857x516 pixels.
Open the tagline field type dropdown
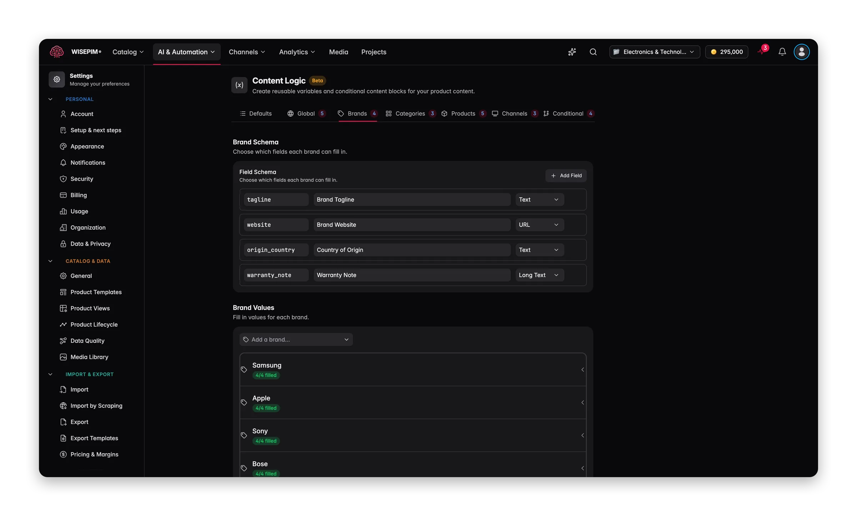pos(540,200)
